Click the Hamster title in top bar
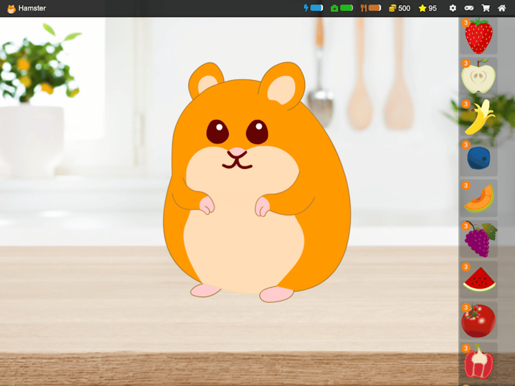The width and height of the screenshot is (515, 386). [32, 8]
